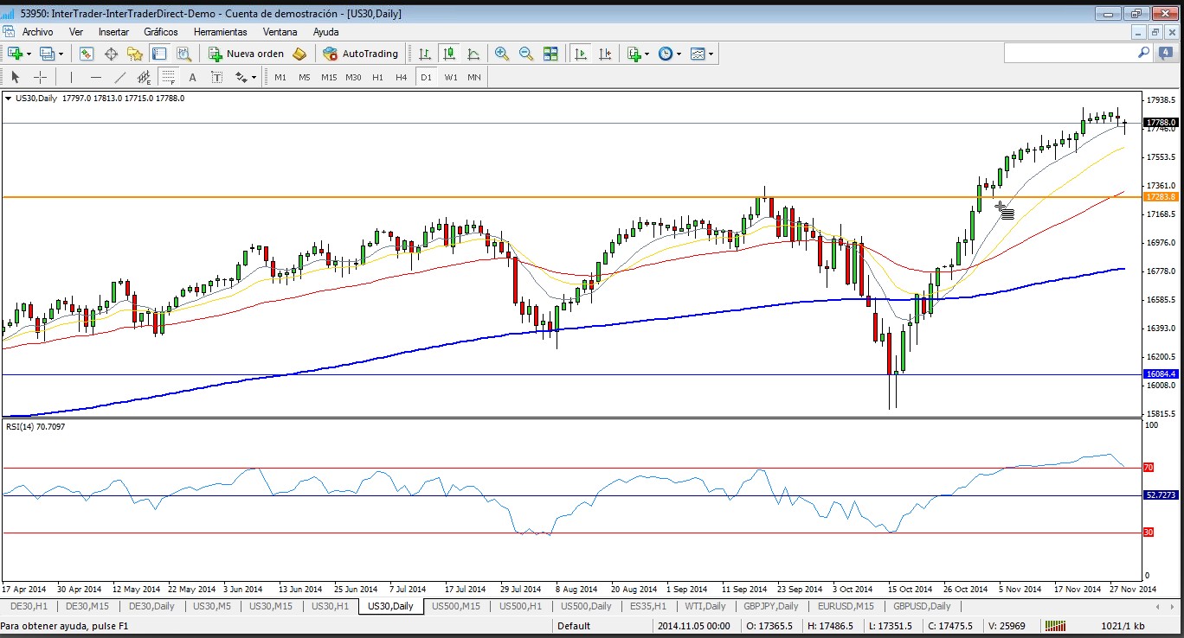
Task: Set timeframe to M15
Action: [329, 77]
